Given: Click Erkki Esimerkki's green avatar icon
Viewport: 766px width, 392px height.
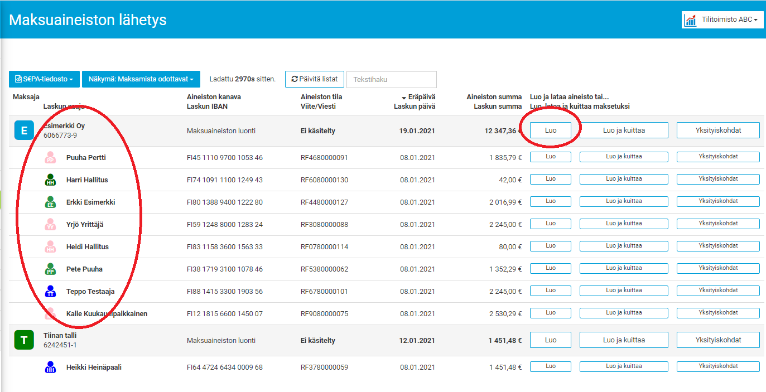Looking at the screenshot, I should click(x=50, y=202).
